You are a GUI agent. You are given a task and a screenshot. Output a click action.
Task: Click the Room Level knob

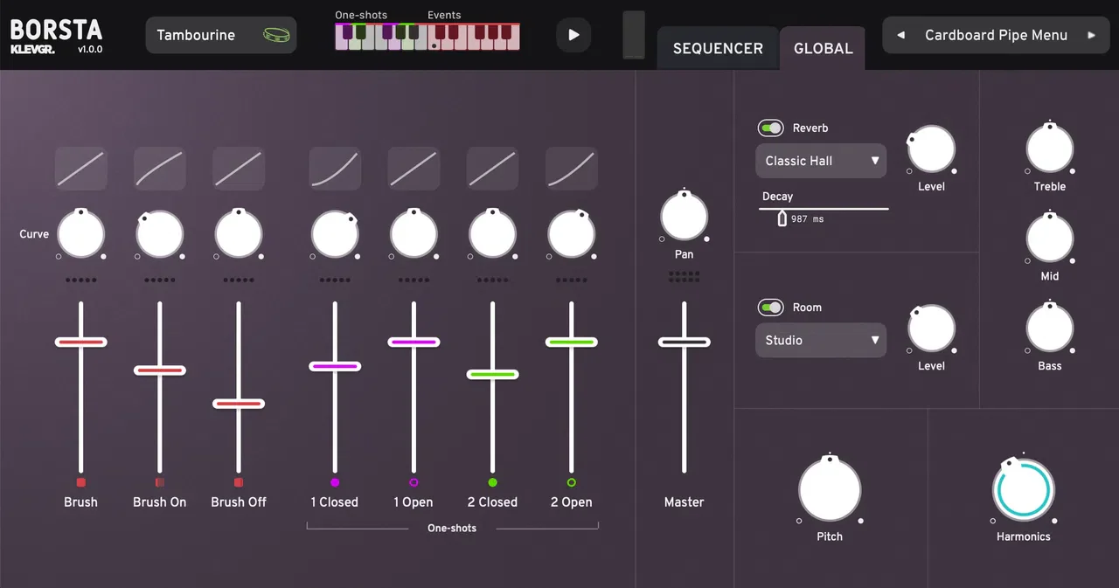tap(932, 329)
